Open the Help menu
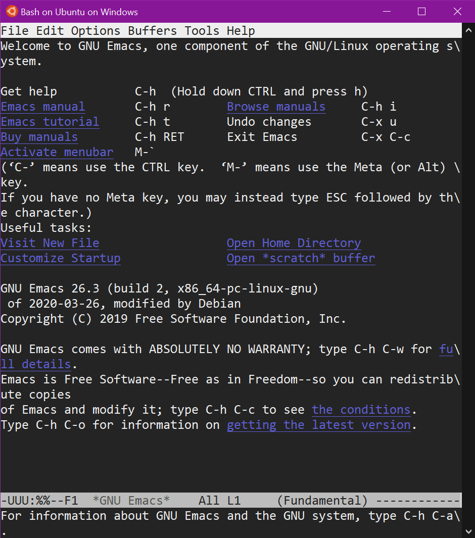The width and height of the screenshot is (475, 538). click(x=241, y=31)
